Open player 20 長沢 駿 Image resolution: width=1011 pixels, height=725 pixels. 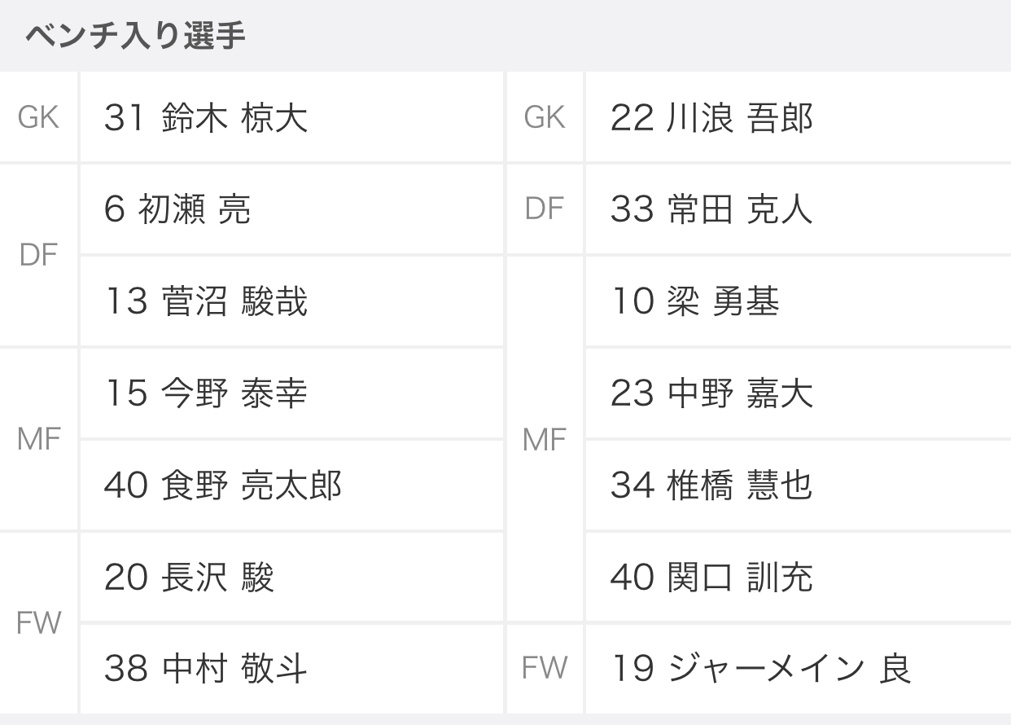point(189,578)
